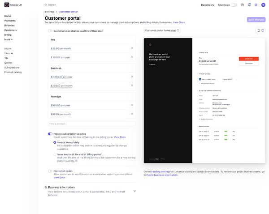Disable Prorate subscription updates toggle
This screenshot has width=269, height=214.
(50, 134)
